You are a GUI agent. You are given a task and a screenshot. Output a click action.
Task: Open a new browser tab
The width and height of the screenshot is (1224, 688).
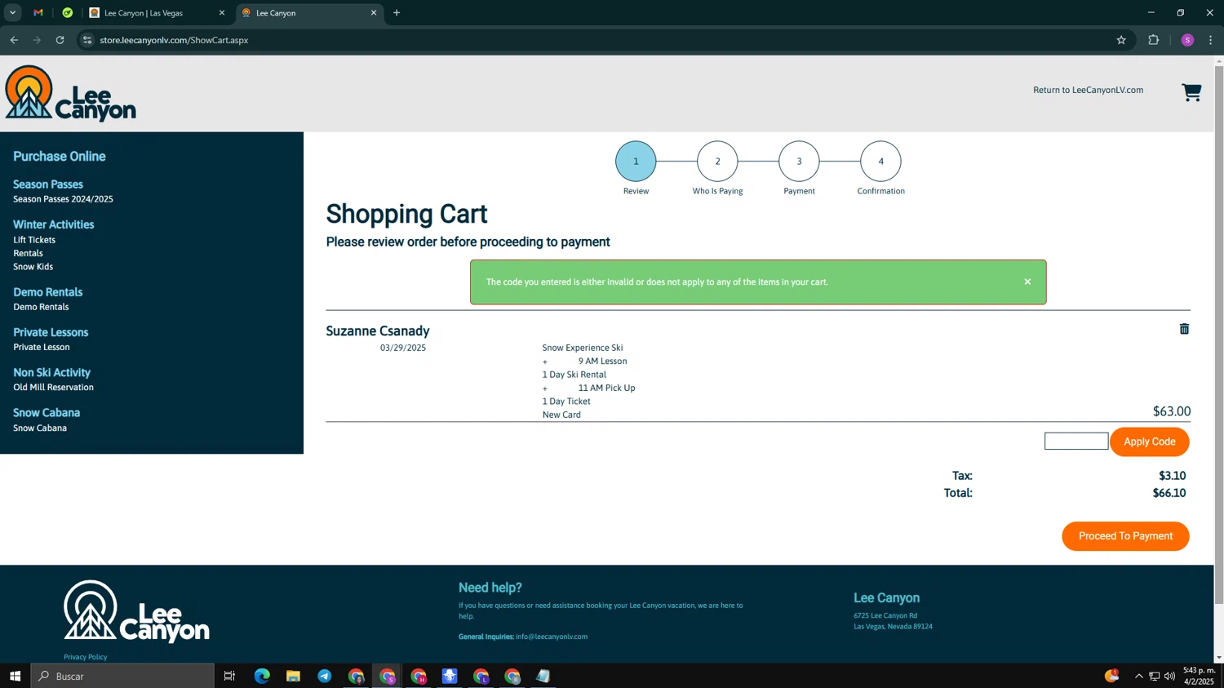click(x=397, y=13)
